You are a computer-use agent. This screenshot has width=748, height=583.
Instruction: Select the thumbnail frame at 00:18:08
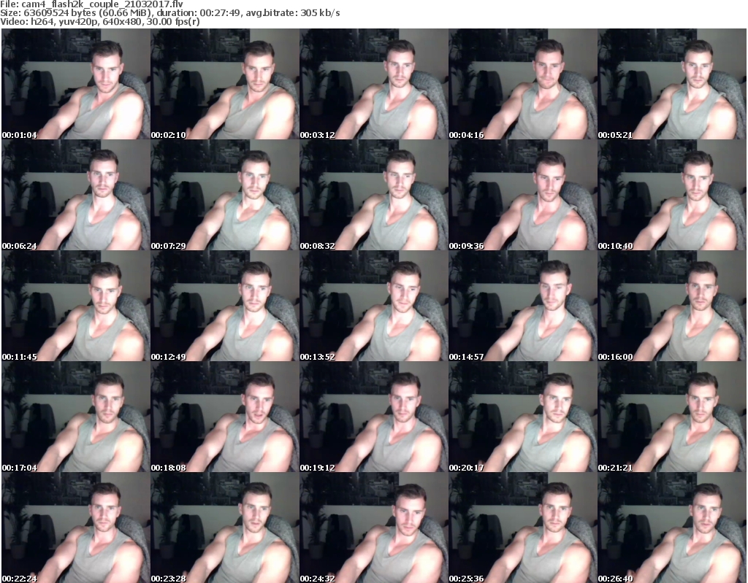(x=225, y=417)
